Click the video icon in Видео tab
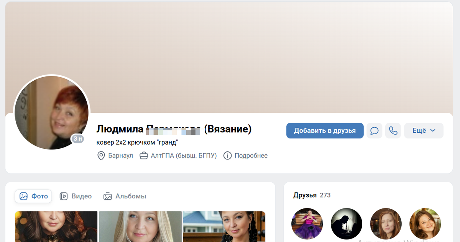Image resolution: width=460 pixels, height=242 pixels. tap(64, 196)
